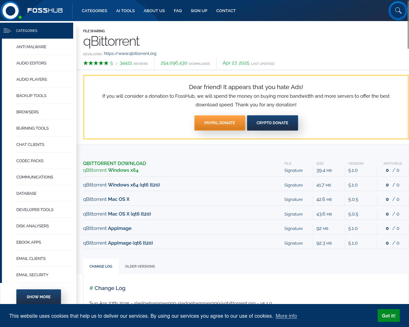Open EMAIL SECURITY category
This screenshot has width=409, height=327.
tap(32, 275)
